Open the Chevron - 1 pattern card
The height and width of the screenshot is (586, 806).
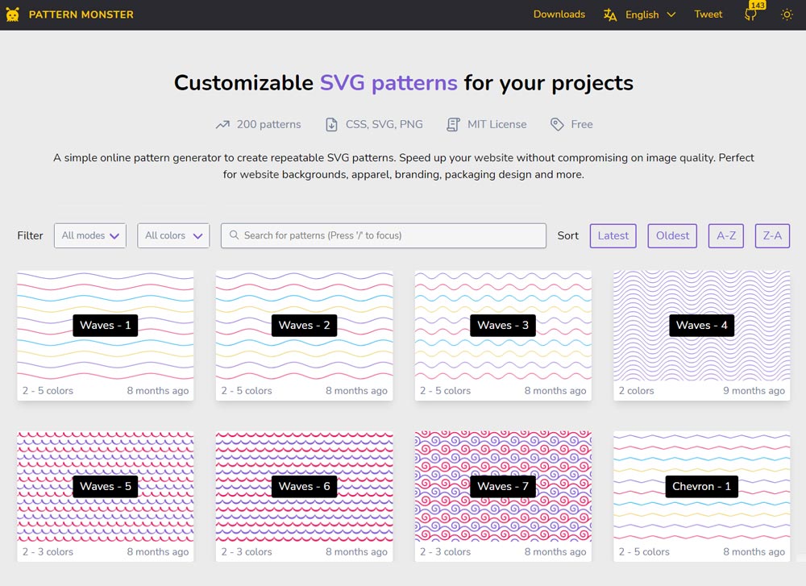[x=702, y=496]
